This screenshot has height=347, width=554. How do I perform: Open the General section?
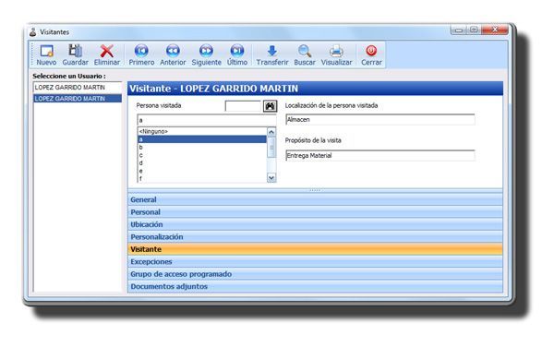coord(315,199)
